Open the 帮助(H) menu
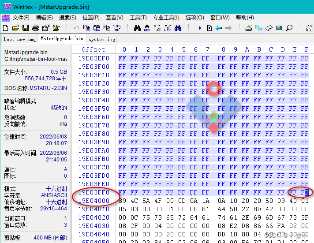This screenshot has width=314, height=243. click(x=245, y=18)
